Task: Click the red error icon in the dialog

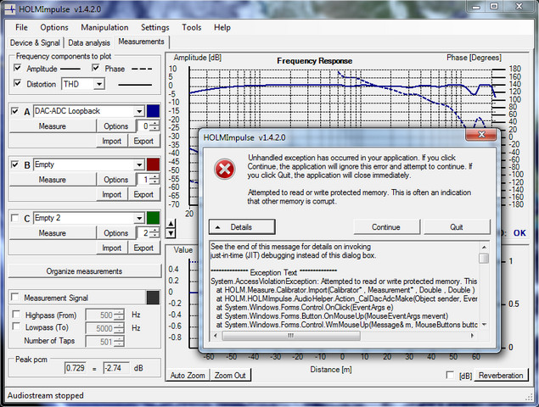Action: tap(224, 169)
